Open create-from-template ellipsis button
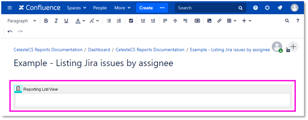 (162, 8)
